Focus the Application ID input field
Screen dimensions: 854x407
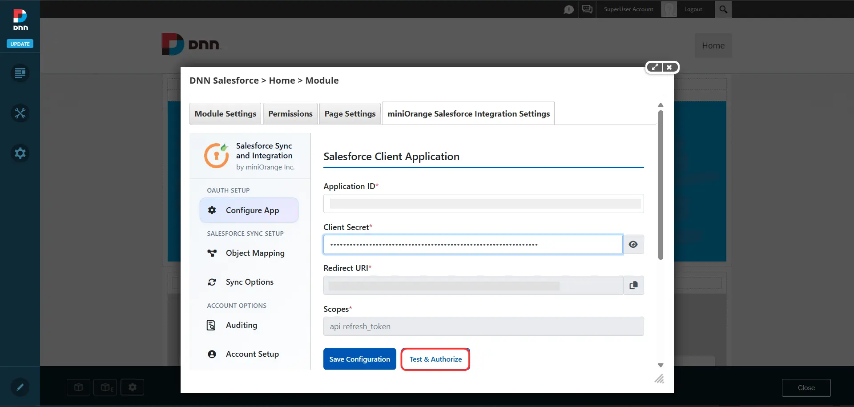tap(483, 203)
